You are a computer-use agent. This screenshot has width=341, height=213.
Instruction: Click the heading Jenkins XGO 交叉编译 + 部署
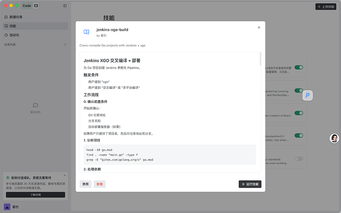tap(112, 60)
